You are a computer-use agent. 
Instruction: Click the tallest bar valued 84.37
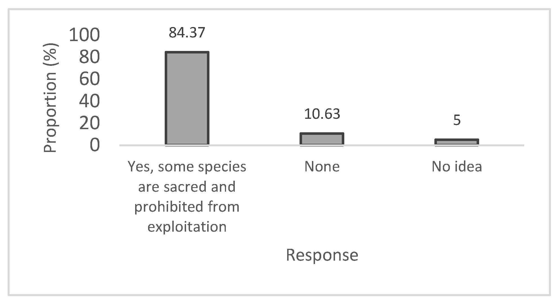[x=187, y=99]
